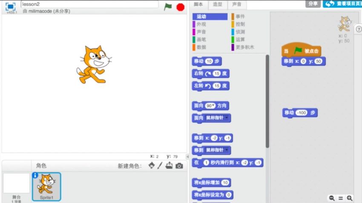Click the green flag to run project
The height and width of the screenshot is (203, 362).
(x=168, y=7)
